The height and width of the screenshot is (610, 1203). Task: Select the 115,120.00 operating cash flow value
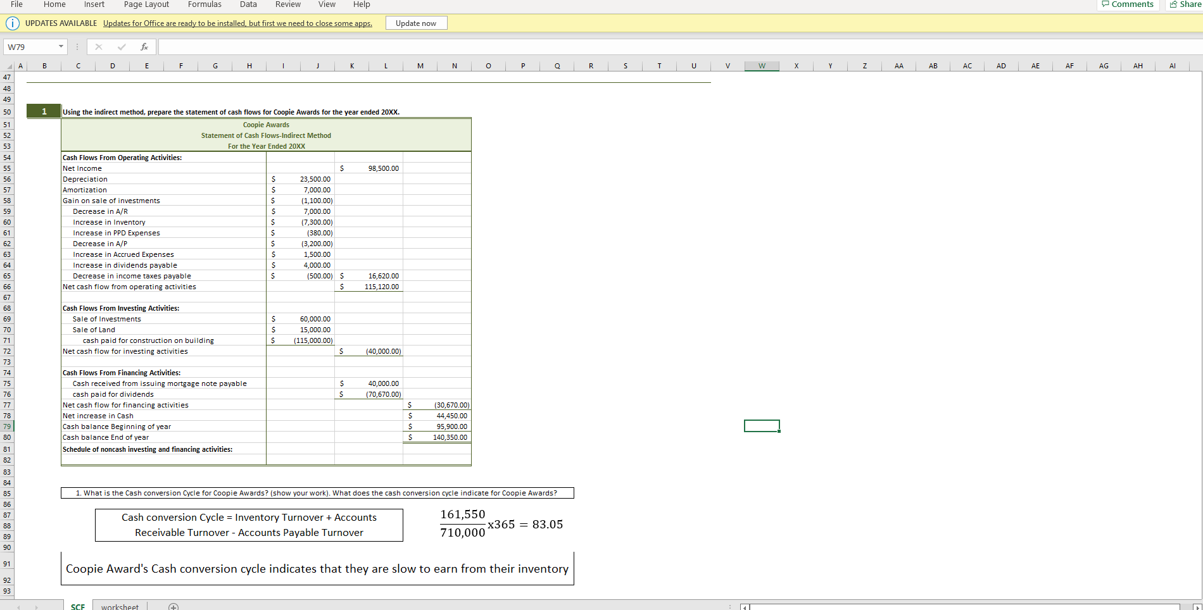pos(368,287)
